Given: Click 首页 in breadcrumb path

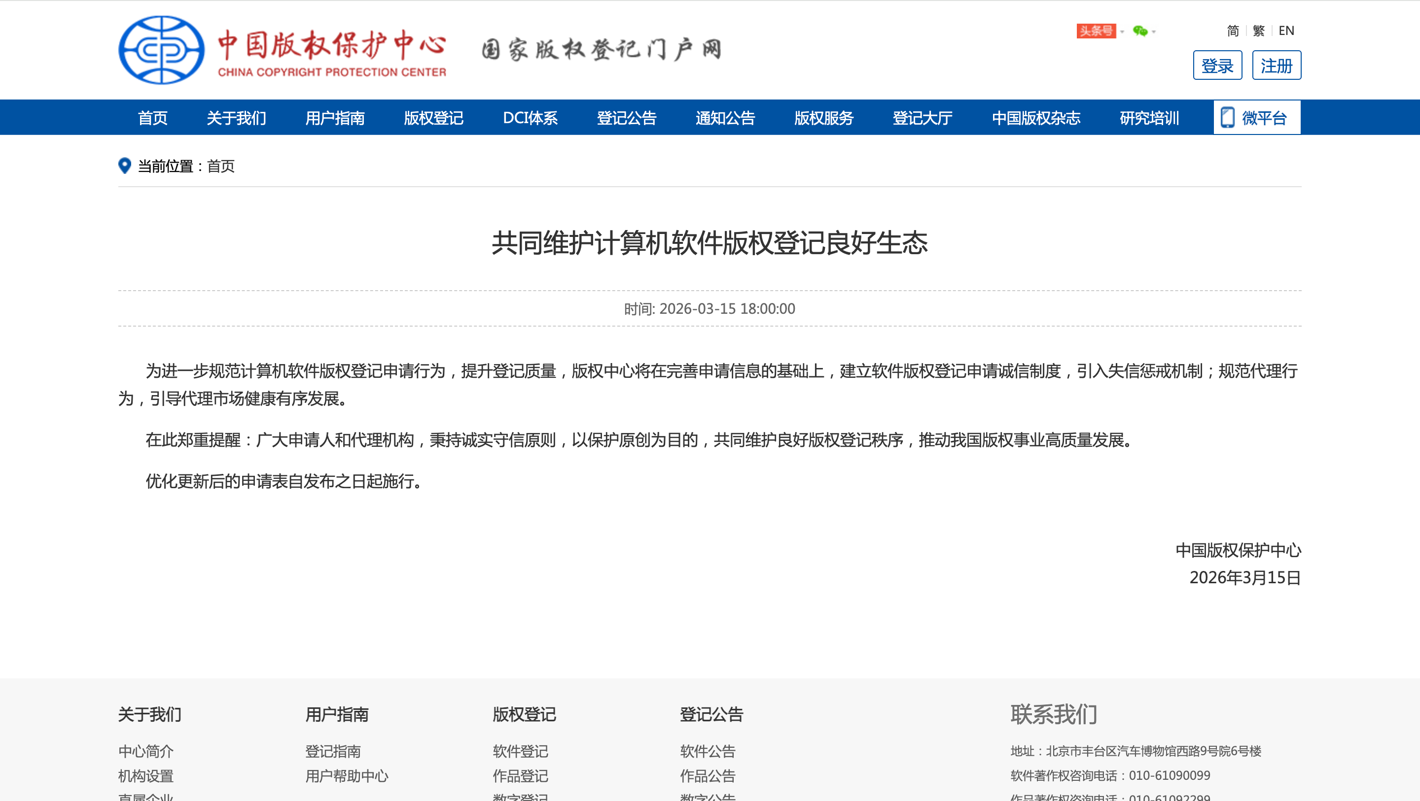Looking at the screenshot, I should click(x=220, y=167).
